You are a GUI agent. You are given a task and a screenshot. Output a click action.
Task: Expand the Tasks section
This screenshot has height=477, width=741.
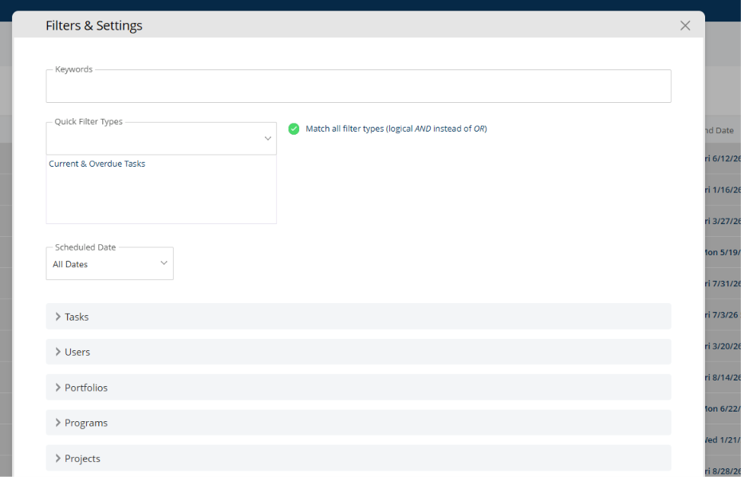tap(358, 316)
